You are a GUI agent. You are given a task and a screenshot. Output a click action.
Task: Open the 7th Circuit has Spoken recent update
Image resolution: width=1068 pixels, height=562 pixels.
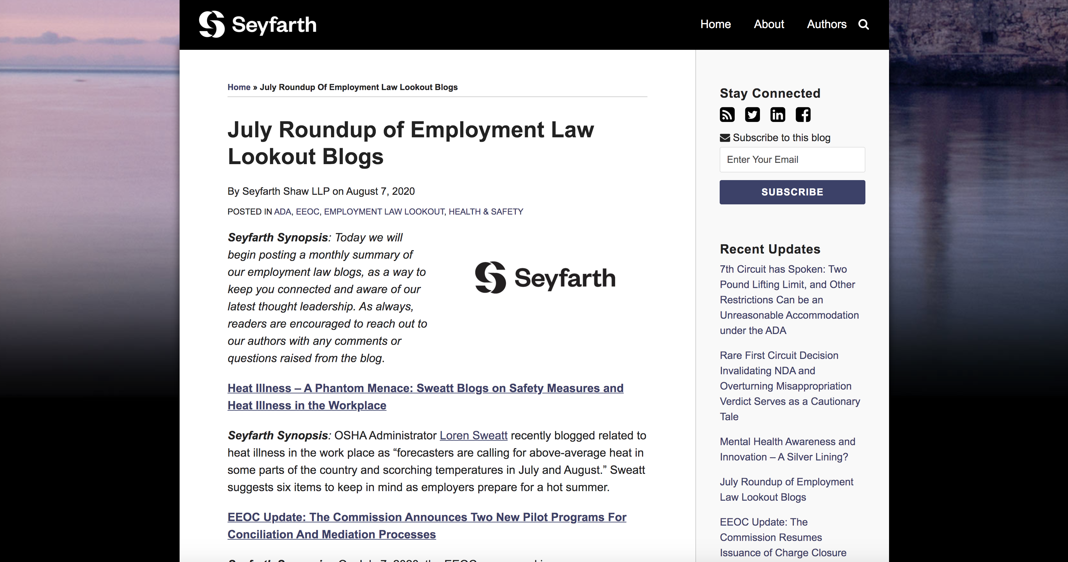tap(789, 300)
